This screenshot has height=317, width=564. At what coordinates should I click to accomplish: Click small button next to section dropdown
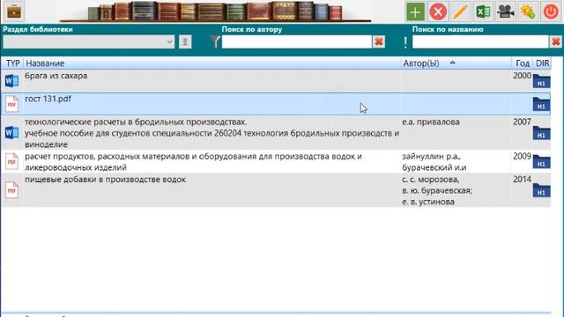[185, 41]
